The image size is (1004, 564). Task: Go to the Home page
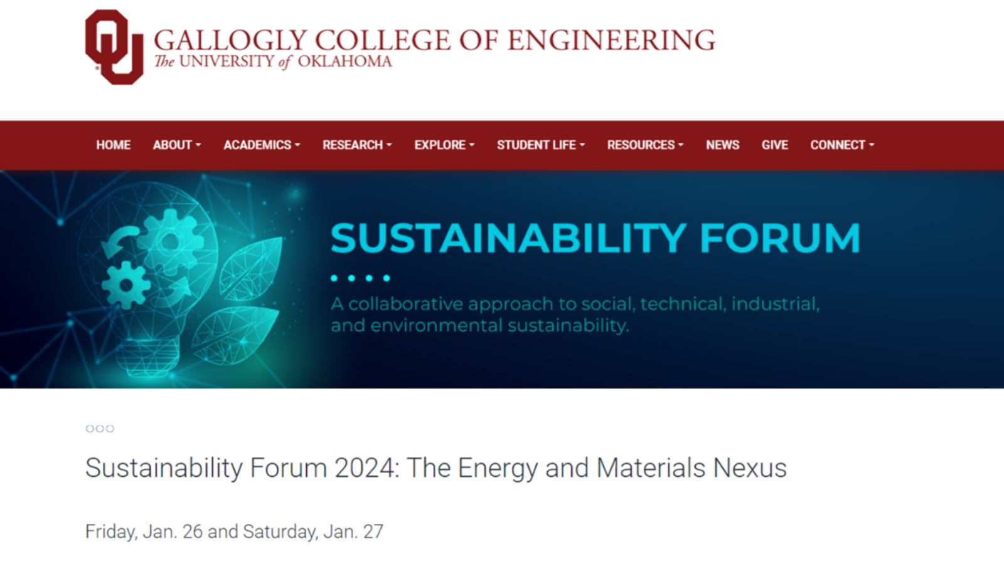(x=114, y=145)
